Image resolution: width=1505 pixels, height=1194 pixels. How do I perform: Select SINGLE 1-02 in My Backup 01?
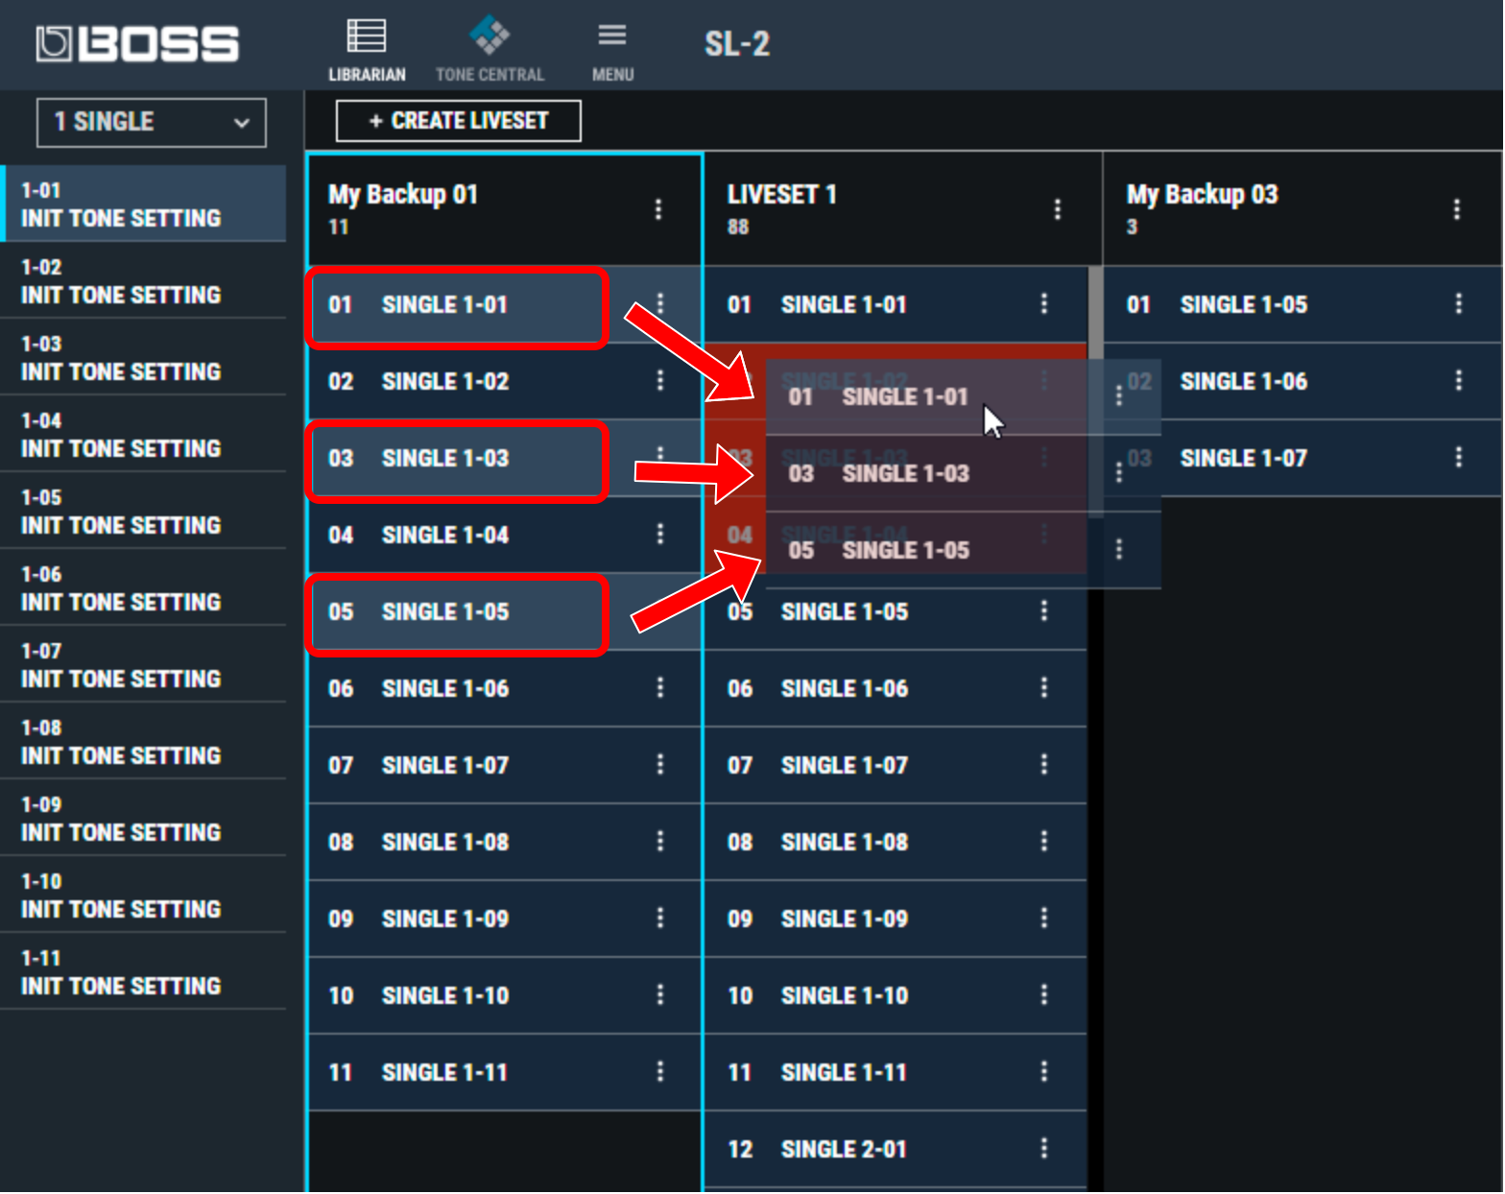(x=505, y=381)
